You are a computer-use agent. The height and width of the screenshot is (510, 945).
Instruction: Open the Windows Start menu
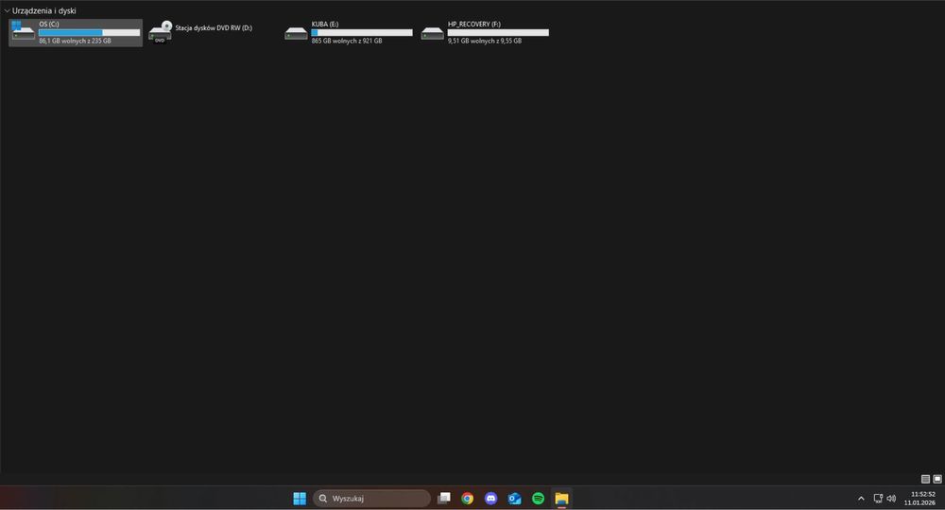[x=300, y=499]
